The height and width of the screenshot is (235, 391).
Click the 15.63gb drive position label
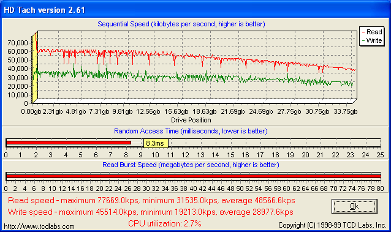177,111
